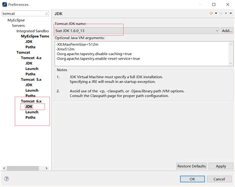Confirm with the OK button
This screenshot has height=187, width=235.
[192, 179]
